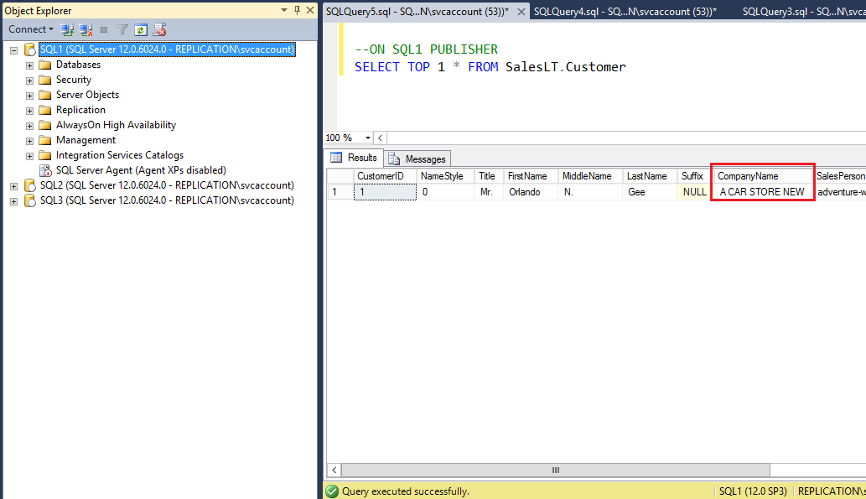Screen dimensions: 866x499
Task: Select the 'Mr.' Title cell
Action: point(489,192)
